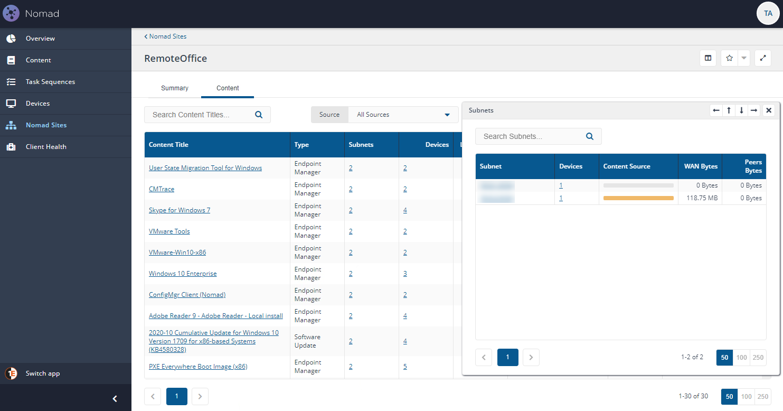Close the Subnets panel
This screenshot has height=411, width=783.
click(769, 110)
